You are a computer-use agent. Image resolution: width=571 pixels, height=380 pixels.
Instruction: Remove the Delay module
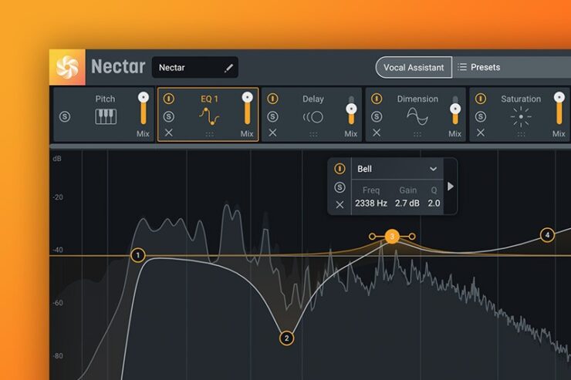[x=272, y=133]
